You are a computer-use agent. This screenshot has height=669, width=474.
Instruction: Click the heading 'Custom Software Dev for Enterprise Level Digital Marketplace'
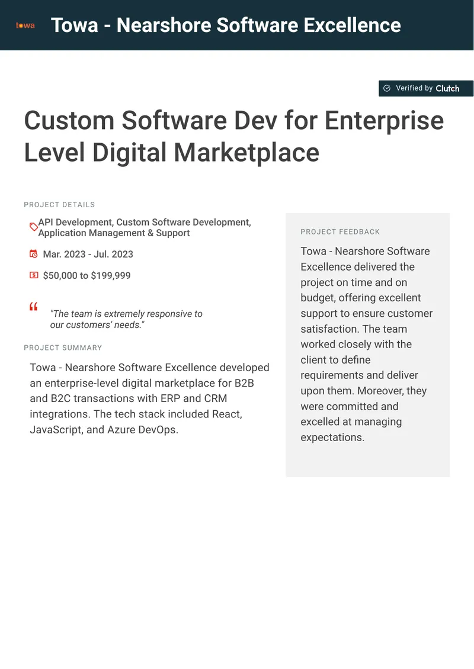pos(234,137)
